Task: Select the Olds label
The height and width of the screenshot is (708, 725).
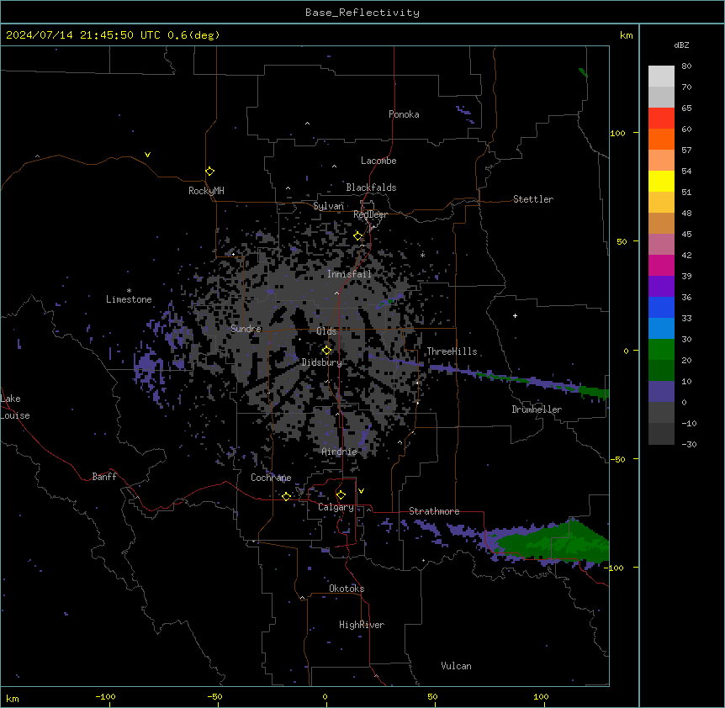Action: pos(326,331)
